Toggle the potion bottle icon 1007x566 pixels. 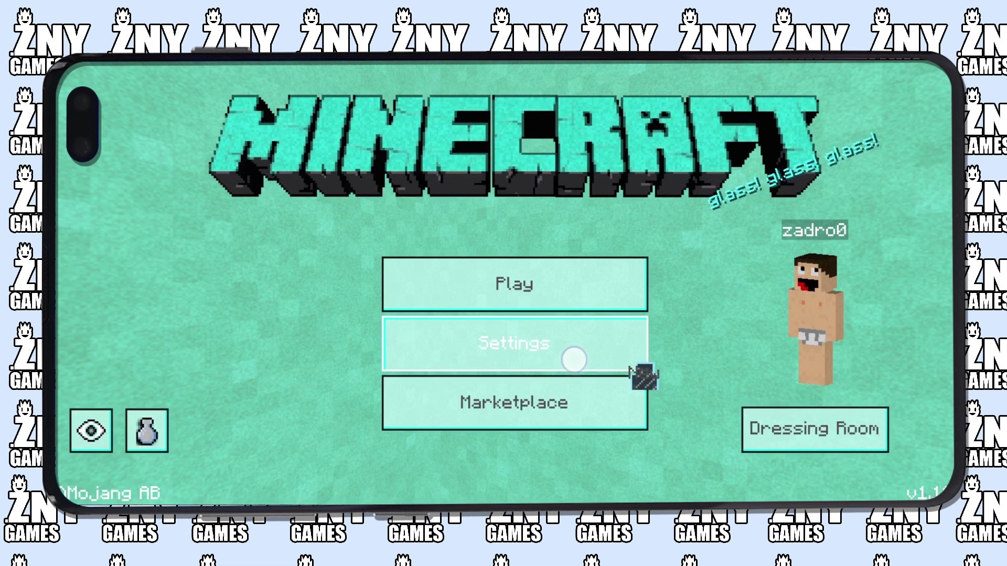(x=146, y=429)
